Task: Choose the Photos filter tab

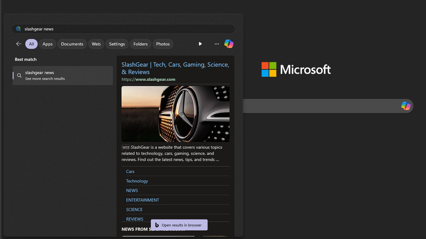Action: [x=163, y=44]
